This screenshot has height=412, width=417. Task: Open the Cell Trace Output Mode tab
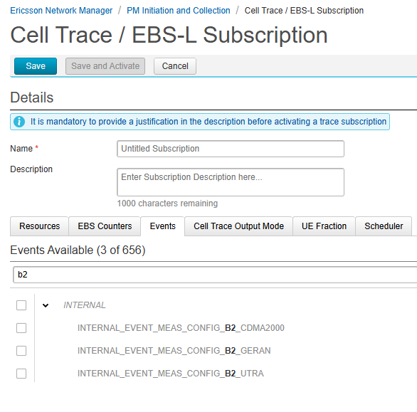(x=238, y=226)
